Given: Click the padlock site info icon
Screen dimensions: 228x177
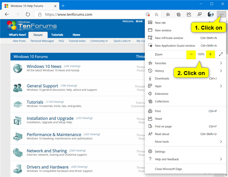Looking at the screenshot, I should coord(40,14).
